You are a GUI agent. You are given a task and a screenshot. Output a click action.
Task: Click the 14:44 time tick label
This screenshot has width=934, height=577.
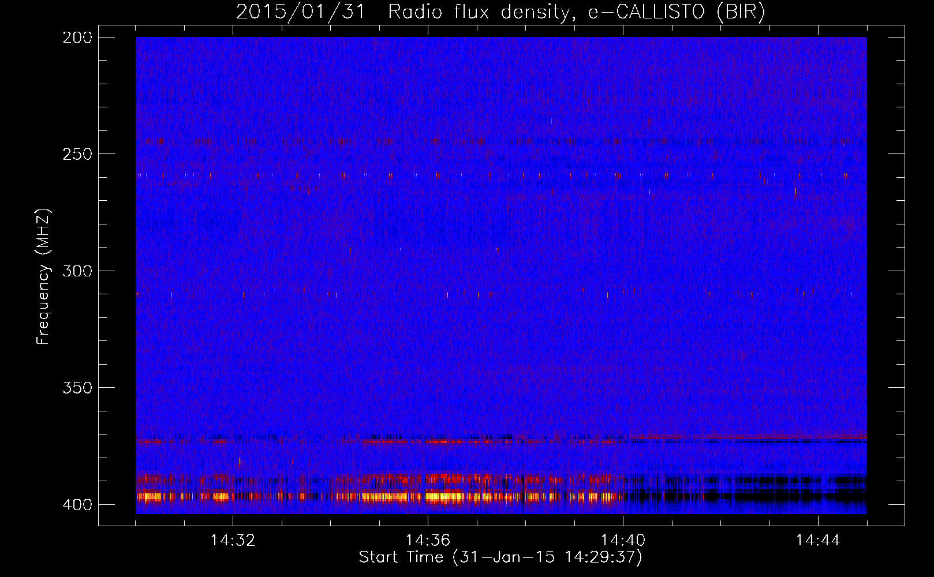pyautogui.click(x=818, y=541)
